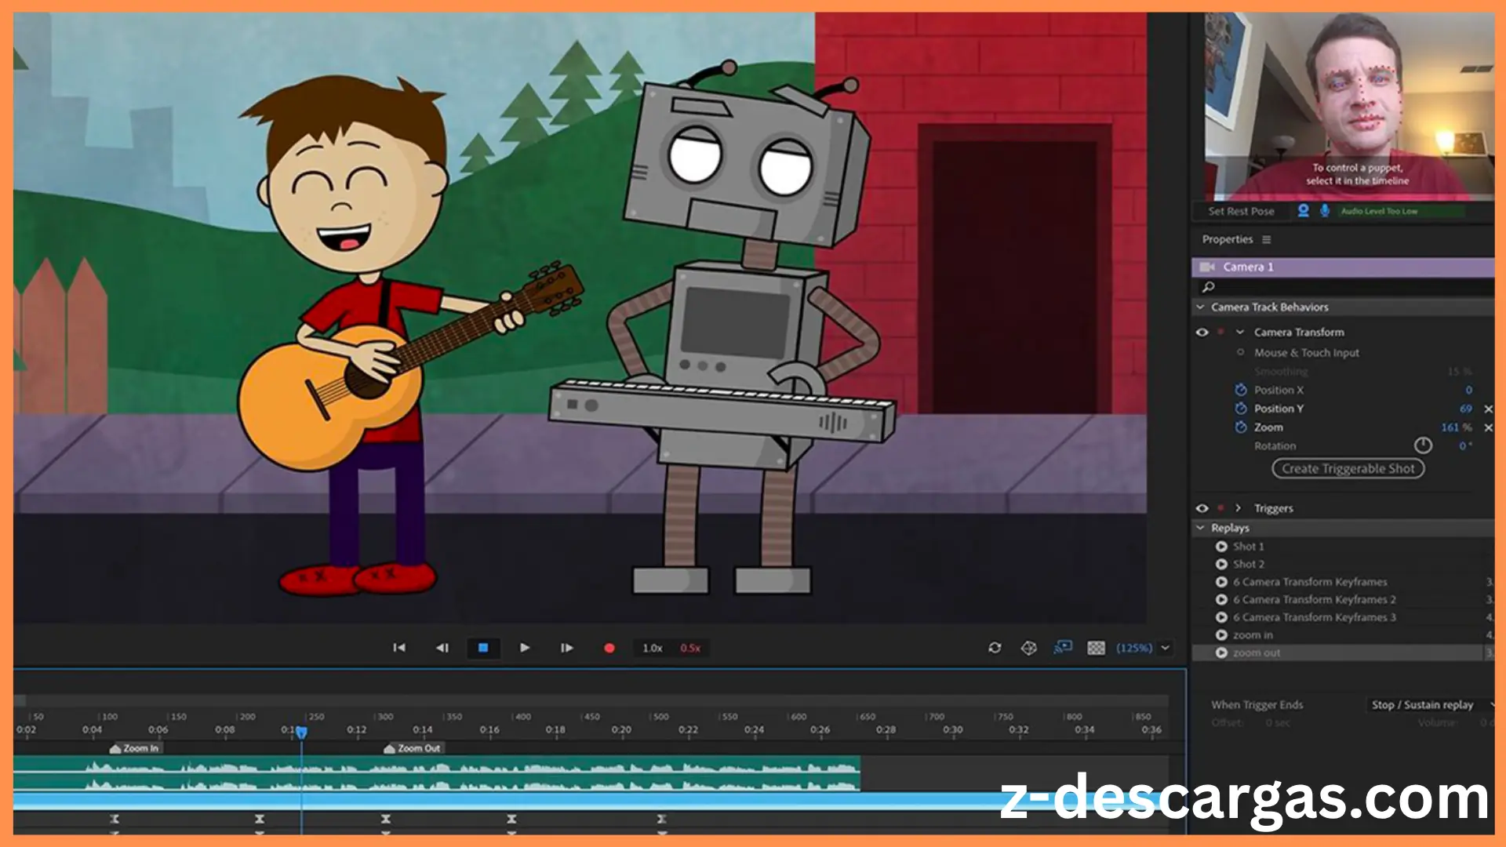
Task: Select the 'Shot 1' replay name
Action: (x=1248, y=547)
